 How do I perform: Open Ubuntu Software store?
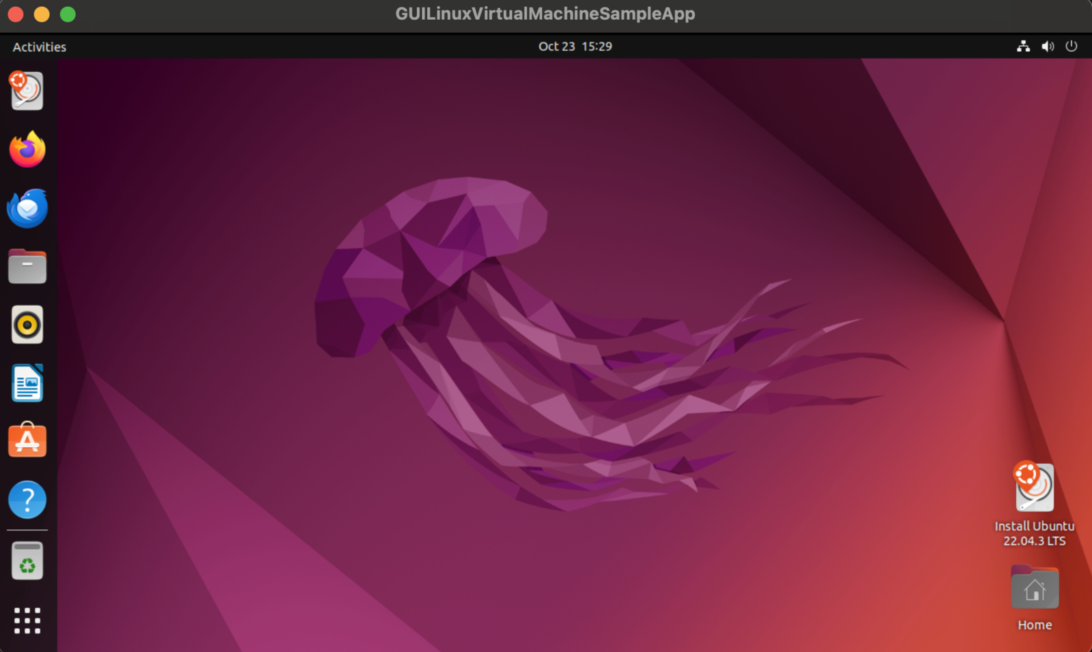click(x=27, y=441)
